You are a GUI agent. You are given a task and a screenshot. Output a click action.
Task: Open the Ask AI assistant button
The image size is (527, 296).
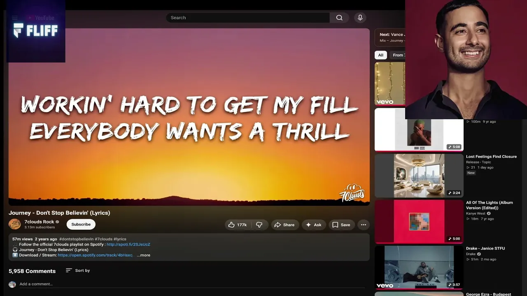[x=314, y=225]
